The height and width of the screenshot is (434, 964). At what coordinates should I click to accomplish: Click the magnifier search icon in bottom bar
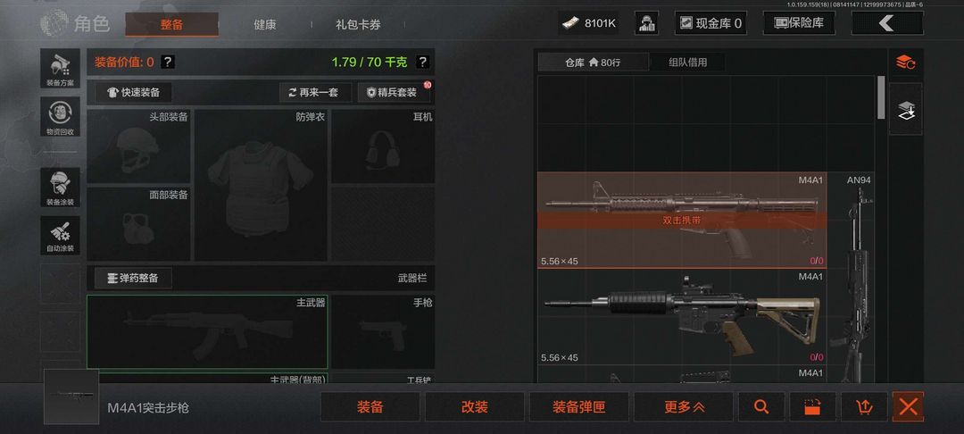(x=761, y=406)
